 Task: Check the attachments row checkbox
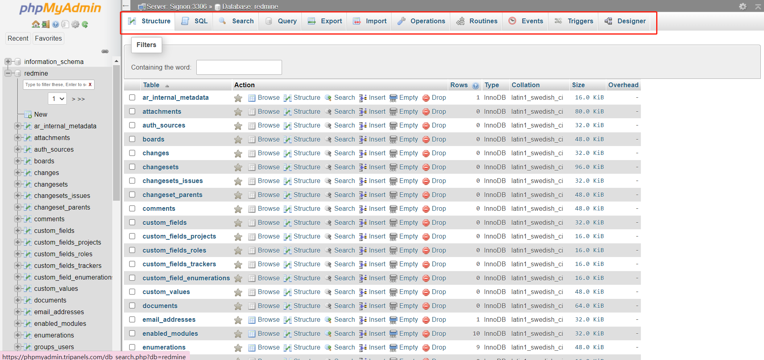[x=132, y=111]
